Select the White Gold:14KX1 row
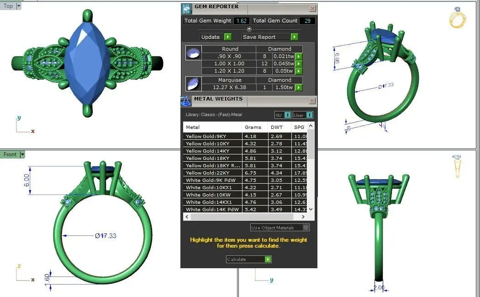 245,202
